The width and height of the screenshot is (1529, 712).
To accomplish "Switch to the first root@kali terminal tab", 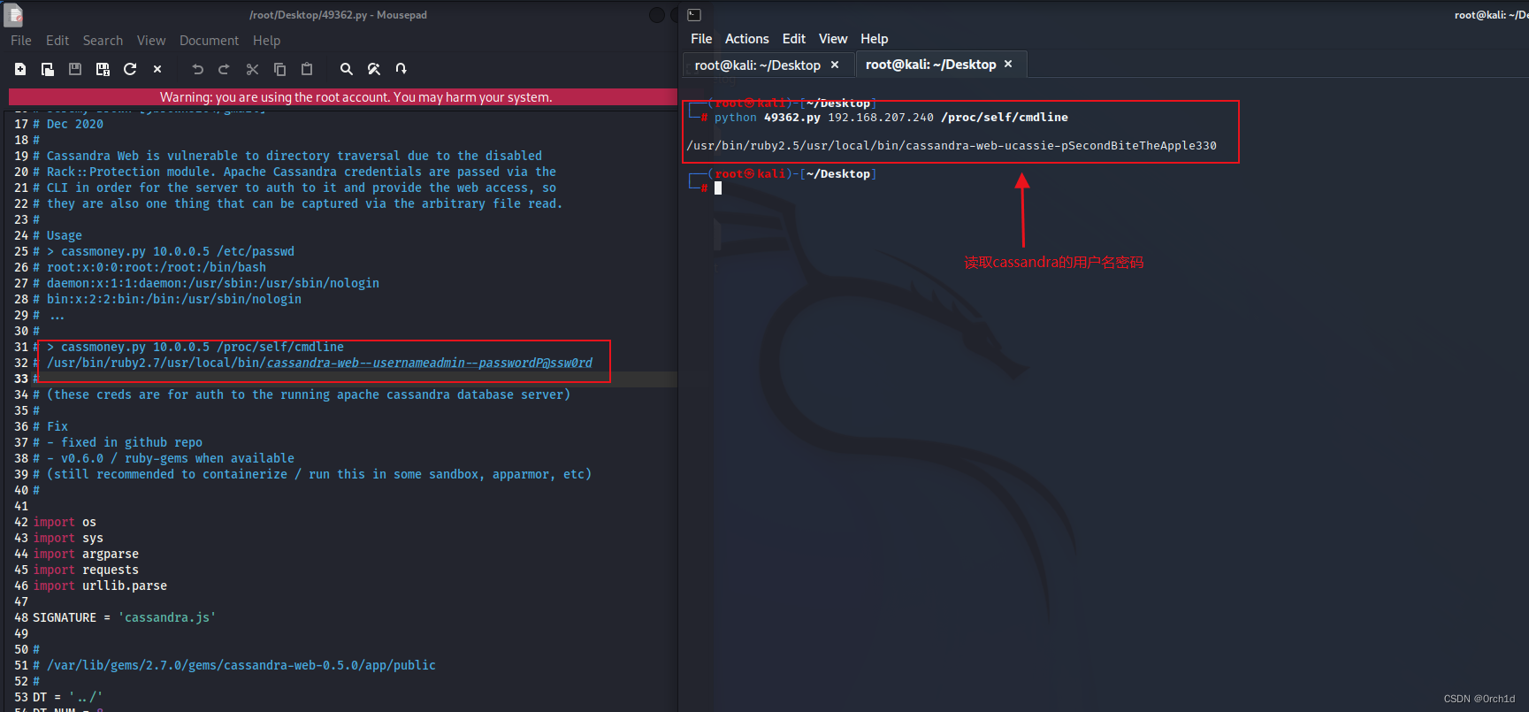I will pos(758,65).
